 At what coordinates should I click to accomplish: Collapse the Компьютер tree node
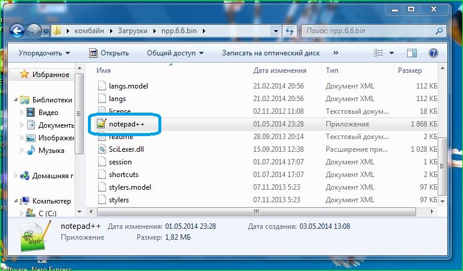16,201
